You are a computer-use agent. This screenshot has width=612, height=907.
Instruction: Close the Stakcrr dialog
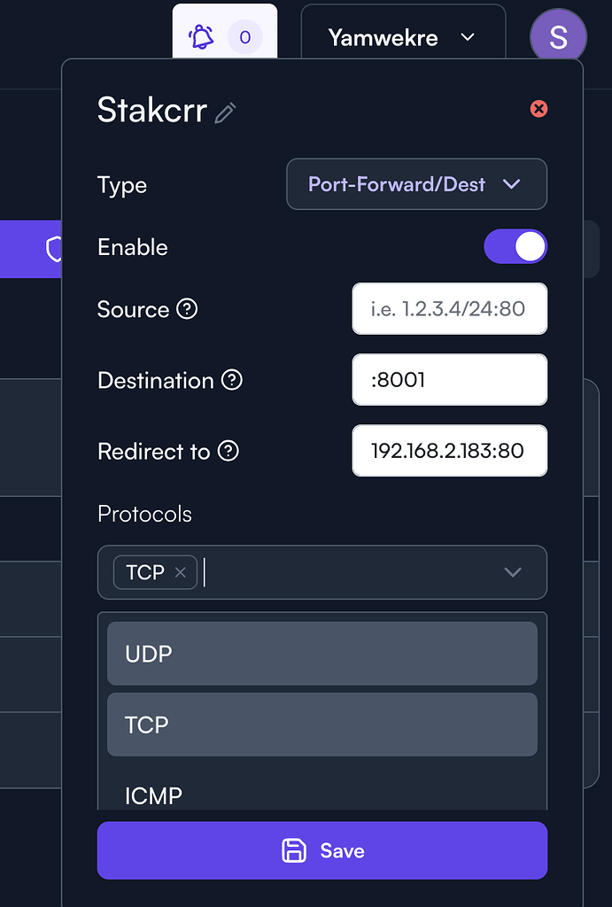pos(538,109)
